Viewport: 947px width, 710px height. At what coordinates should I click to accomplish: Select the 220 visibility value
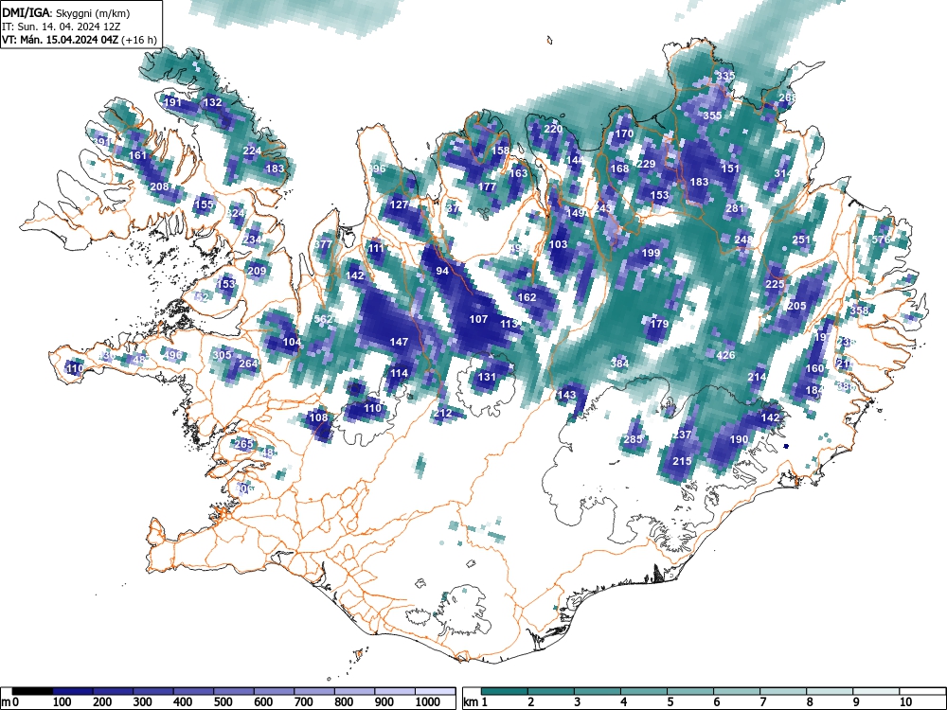(553, 129)
